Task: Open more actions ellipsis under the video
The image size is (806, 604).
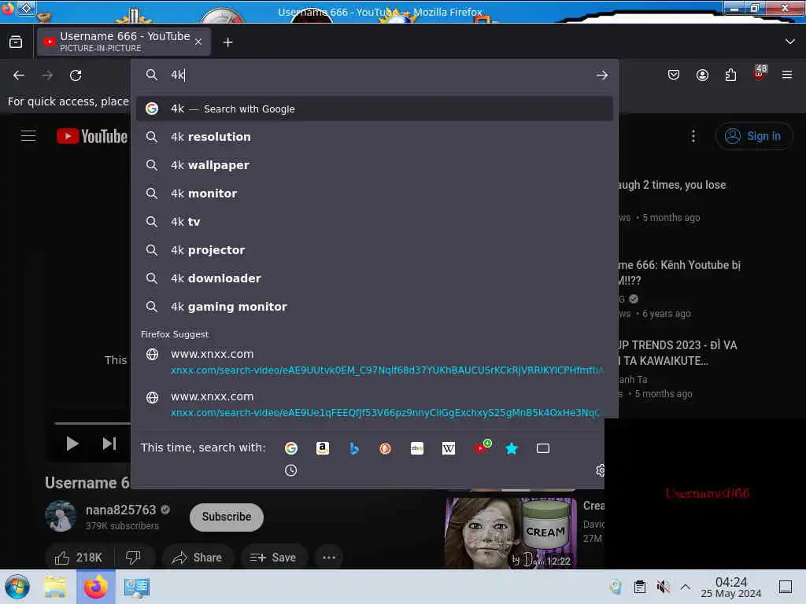Action: click(x=329, y=558)
